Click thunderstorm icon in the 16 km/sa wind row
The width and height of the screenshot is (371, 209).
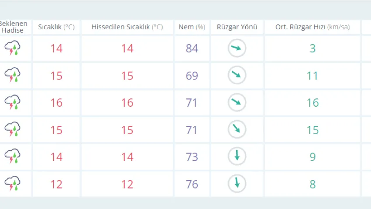click(x=13, y=102)
